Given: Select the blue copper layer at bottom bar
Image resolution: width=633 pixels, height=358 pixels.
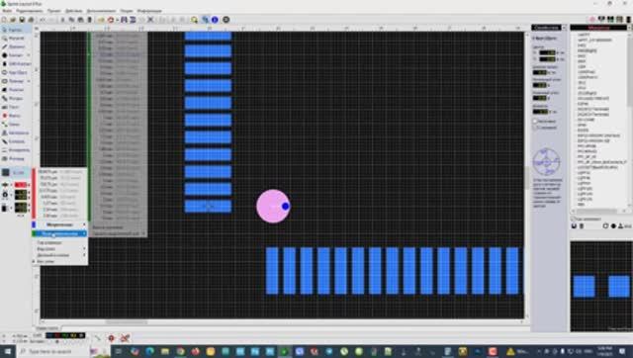Looking at the screenshot, I should [50, 335].
